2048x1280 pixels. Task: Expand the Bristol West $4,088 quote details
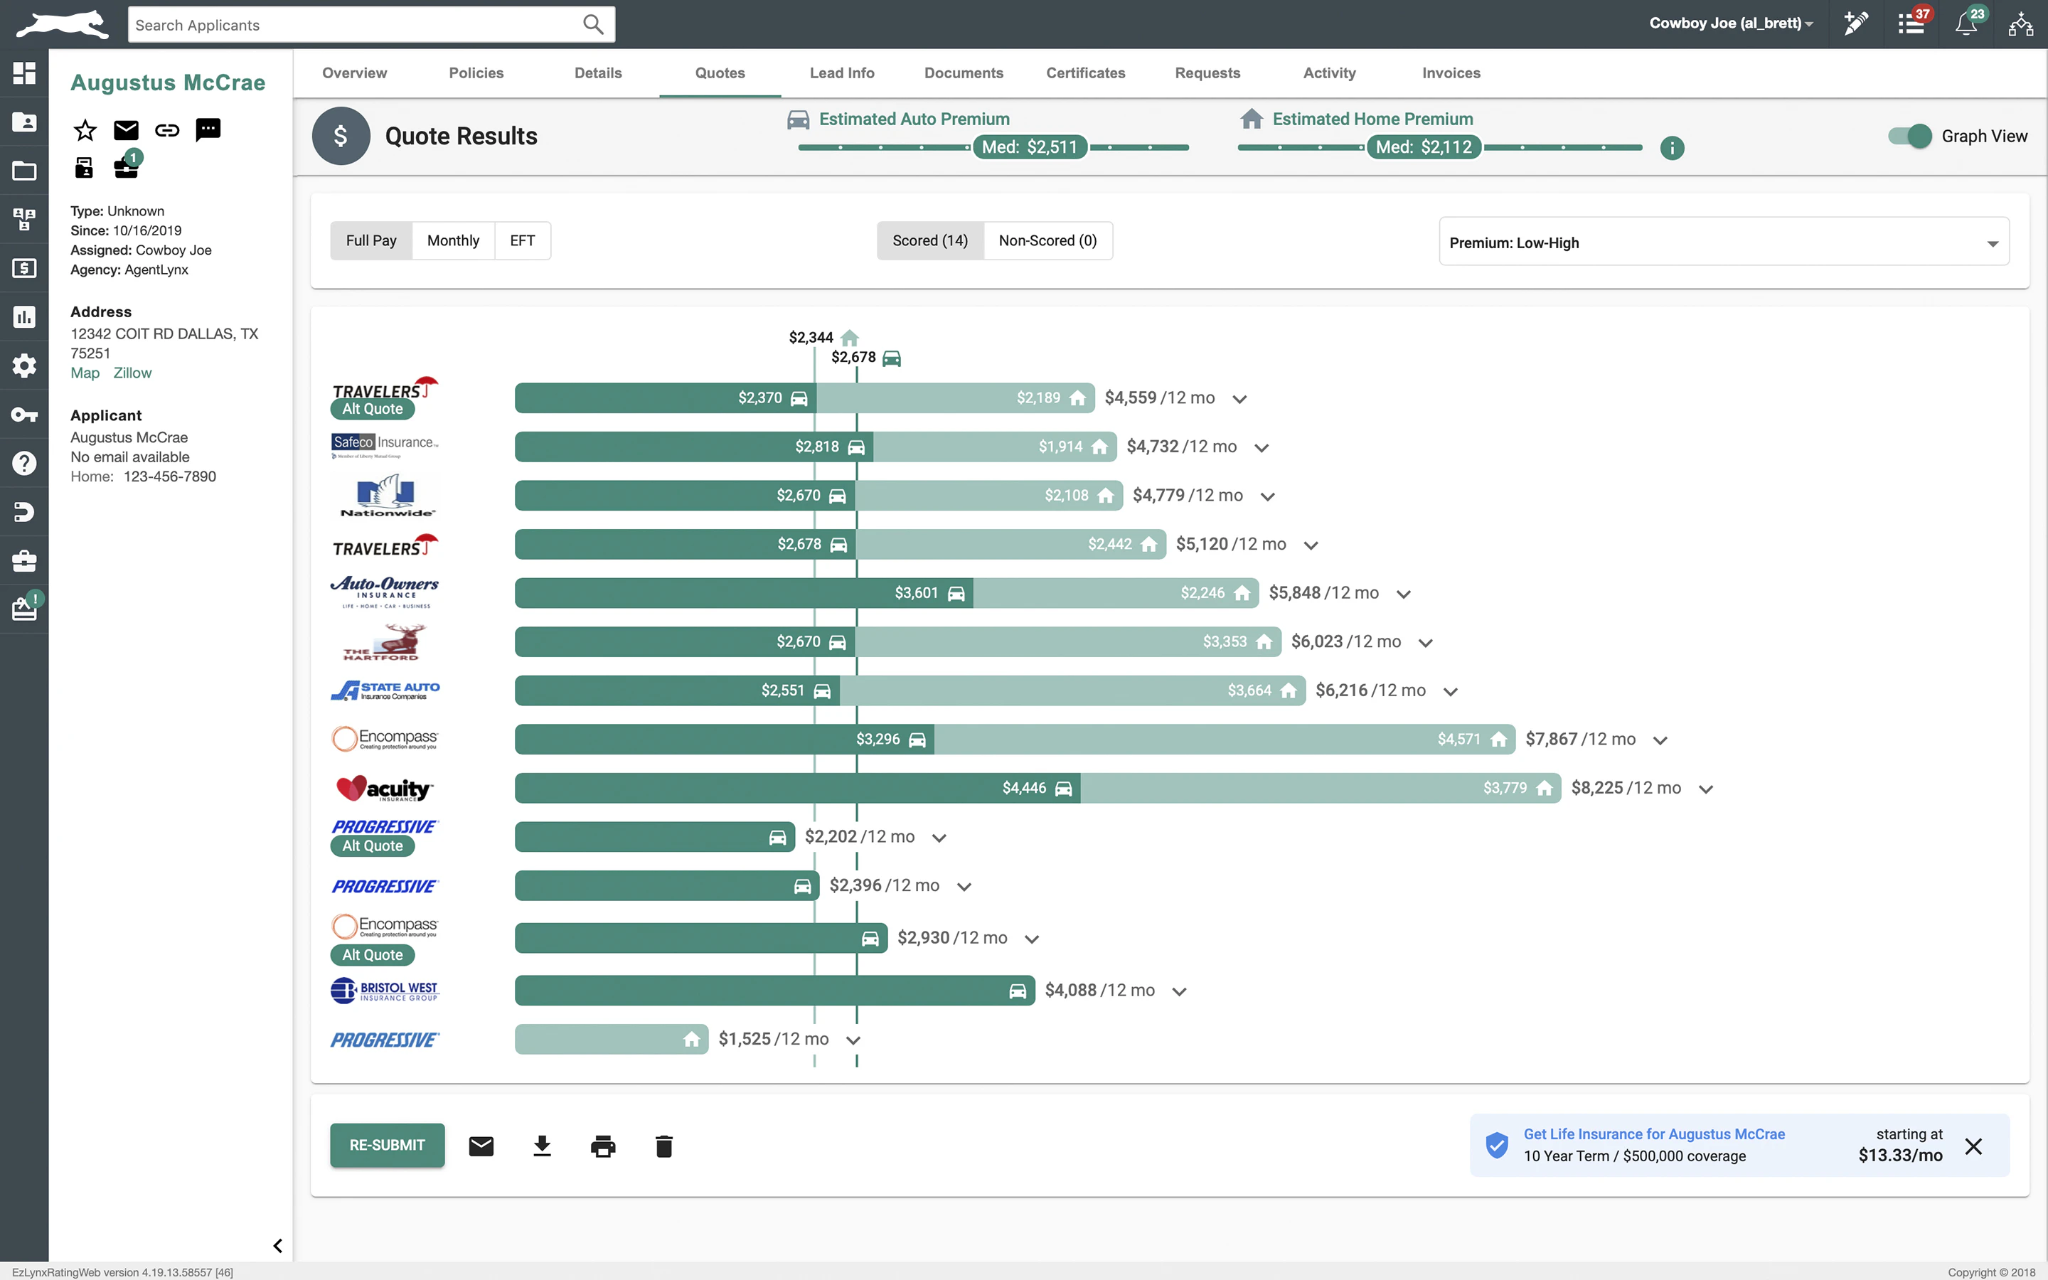[x=1179, y=990]
